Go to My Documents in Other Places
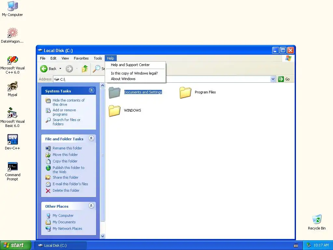Screen dimensions: 333x250 [x=64, y=222]
